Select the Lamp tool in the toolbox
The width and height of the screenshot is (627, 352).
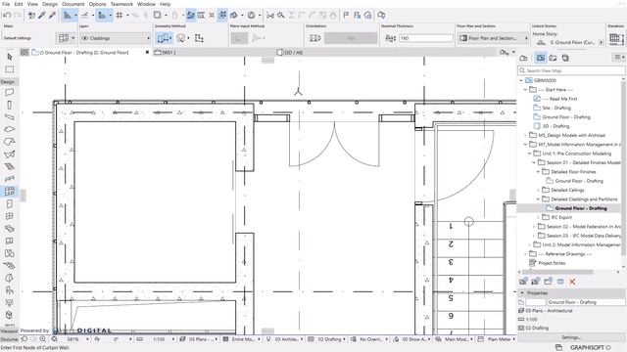pyautogui.click(x=9, y=302)
